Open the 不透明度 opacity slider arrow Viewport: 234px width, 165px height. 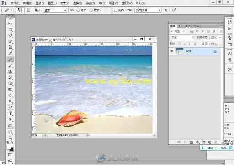[x=220, y=37]
